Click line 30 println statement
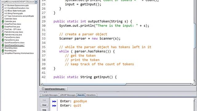Viewport: 197px width, 111px height. 104,26
